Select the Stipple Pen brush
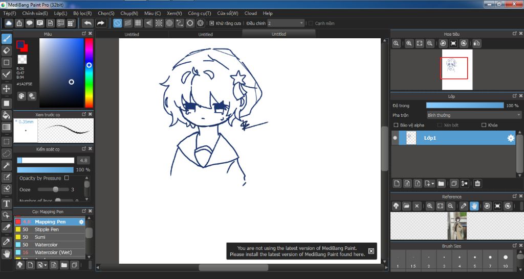Screen dimensions: 524x279 [x=50, y=230]
